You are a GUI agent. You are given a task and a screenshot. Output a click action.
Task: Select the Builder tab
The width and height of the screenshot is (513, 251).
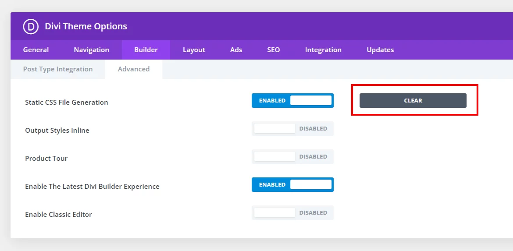146,50
